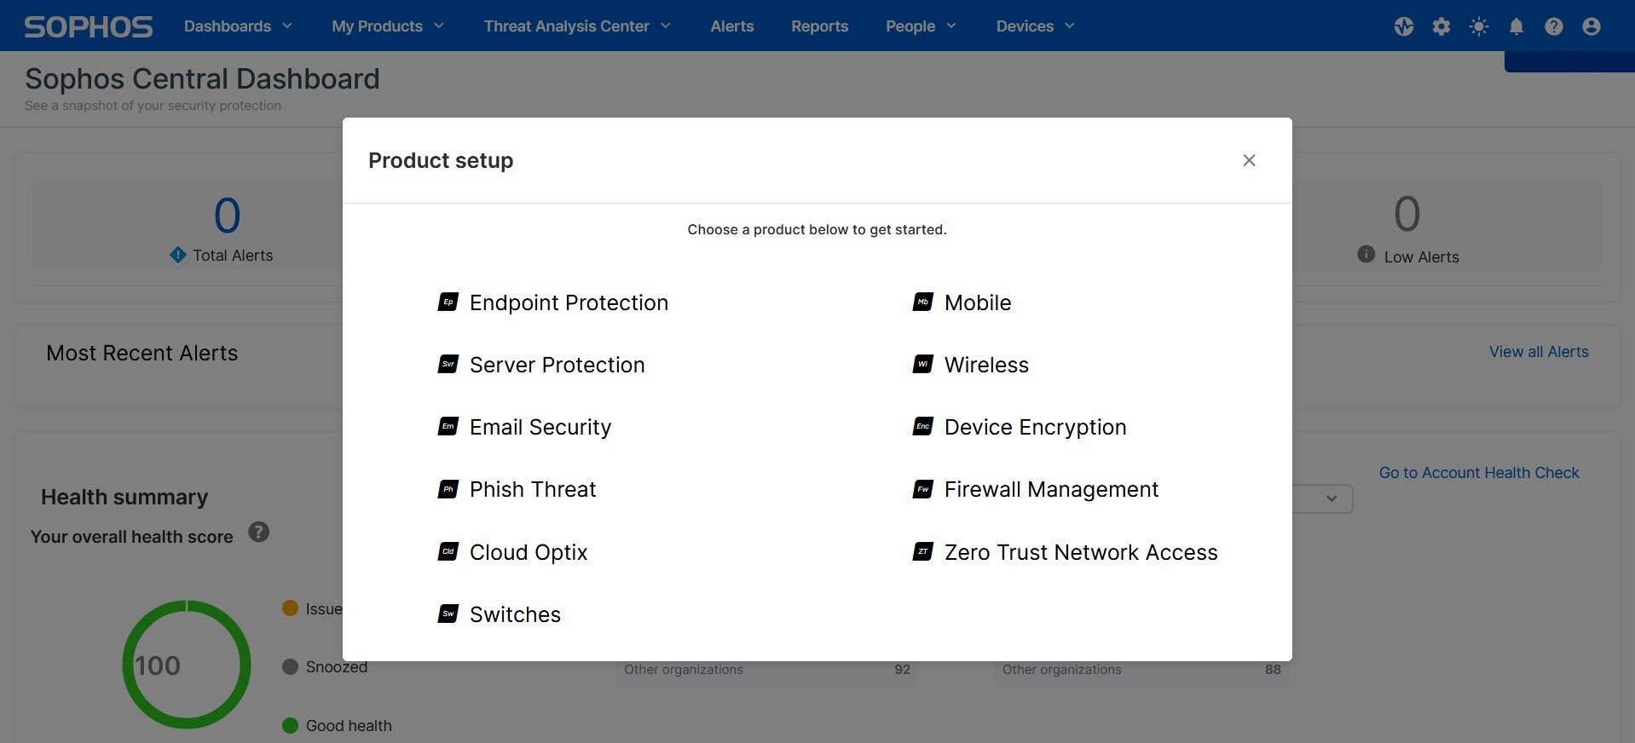Click the Snoozed legend item

(x=325, y=666)
